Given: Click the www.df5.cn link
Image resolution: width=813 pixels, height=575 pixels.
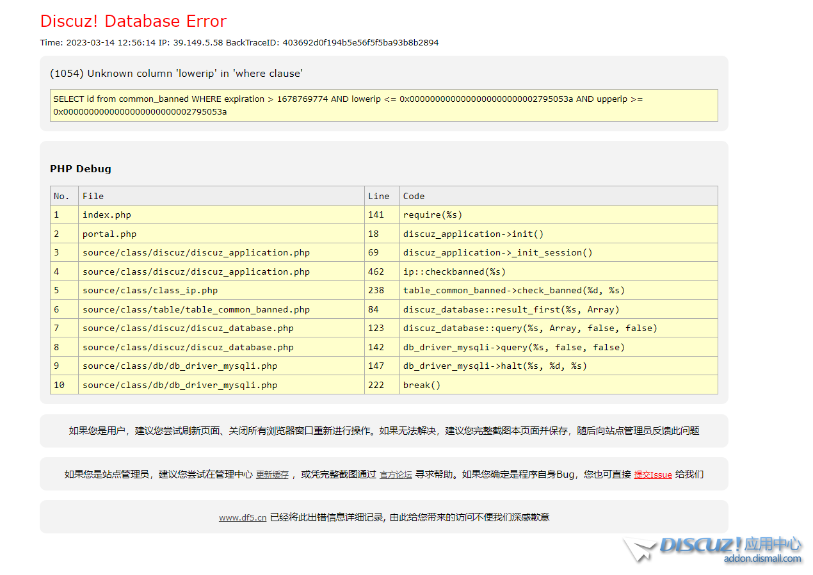Looking at the screenshot, I should [242, 517].
